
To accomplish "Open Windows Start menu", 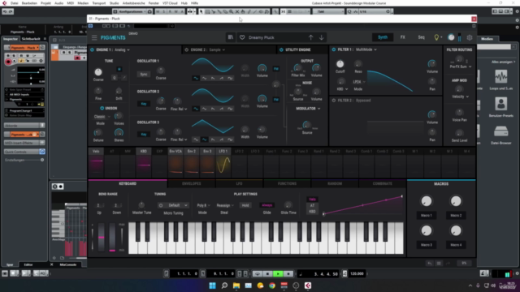I will pos(213,286).
